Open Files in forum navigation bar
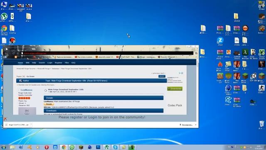 (x=66, y=63)
